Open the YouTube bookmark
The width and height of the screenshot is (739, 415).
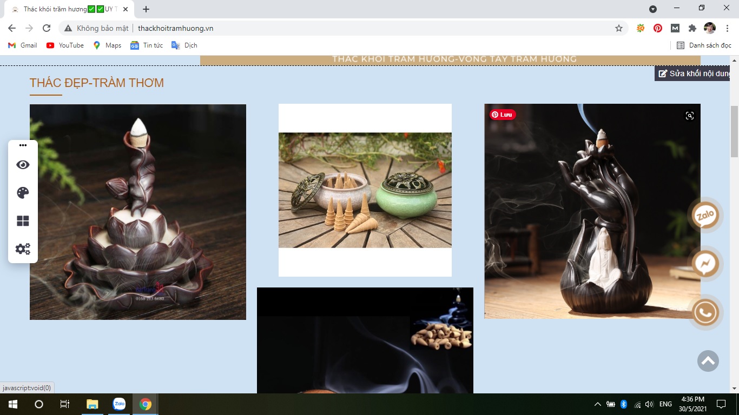point(65,45)
